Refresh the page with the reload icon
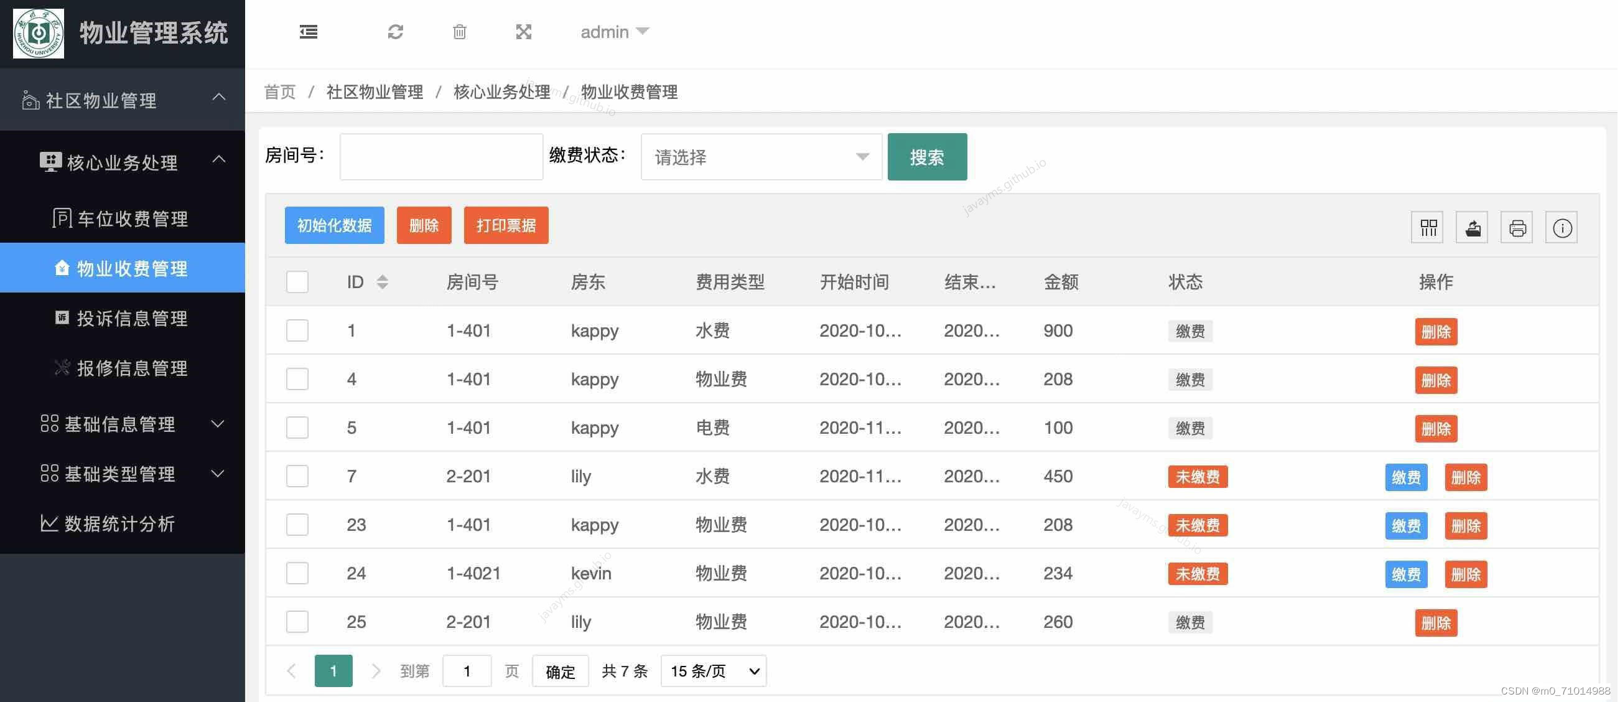Screen dimensions: 1620x702 (396, 32)
